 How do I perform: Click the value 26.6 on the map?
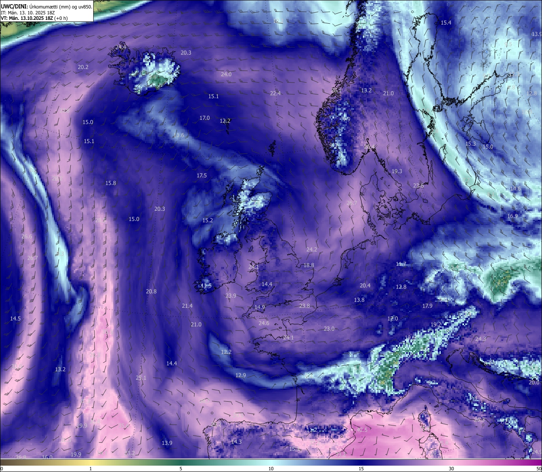click(27, 237)
